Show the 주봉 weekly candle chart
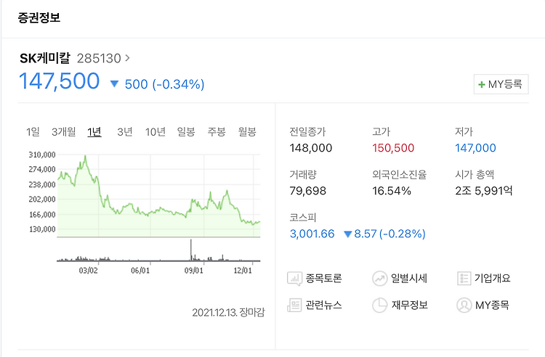The height and width of the screenshot is (357, 545). [217, 131]
